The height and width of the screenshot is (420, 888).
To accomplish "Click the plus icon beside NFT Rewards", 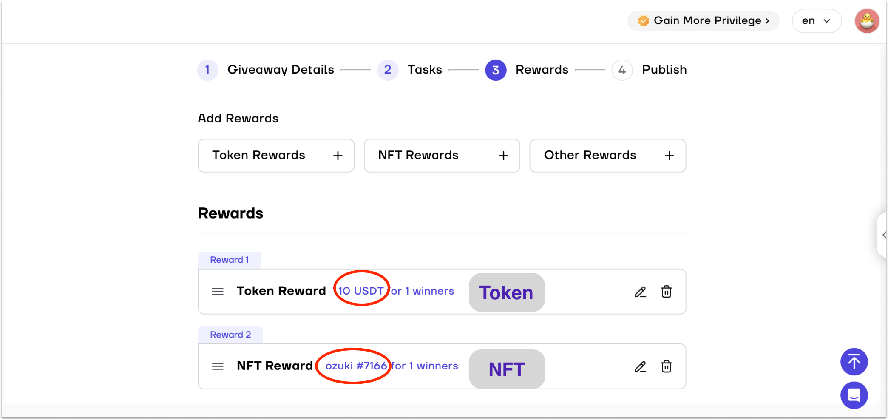I will point(503,156).
